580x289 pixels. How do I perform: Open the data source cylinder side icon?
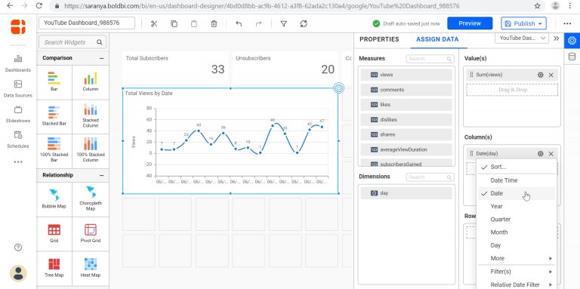[572, 57]
